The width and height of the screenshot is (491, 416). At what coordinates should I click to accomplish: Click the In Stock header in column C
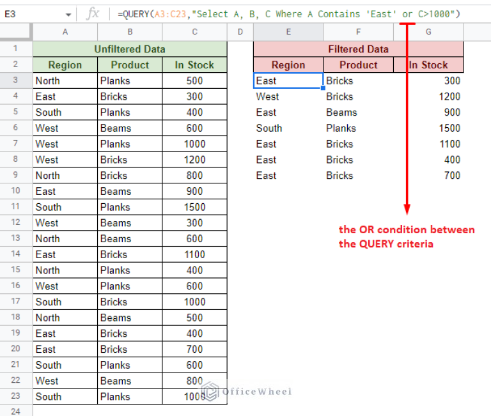pos(194,65)
